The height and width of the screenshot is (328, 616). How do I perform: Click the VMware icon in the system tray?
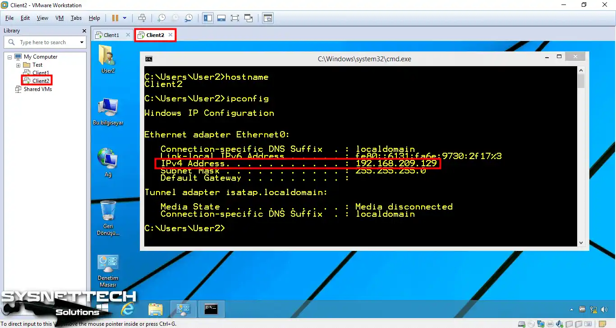582,310
